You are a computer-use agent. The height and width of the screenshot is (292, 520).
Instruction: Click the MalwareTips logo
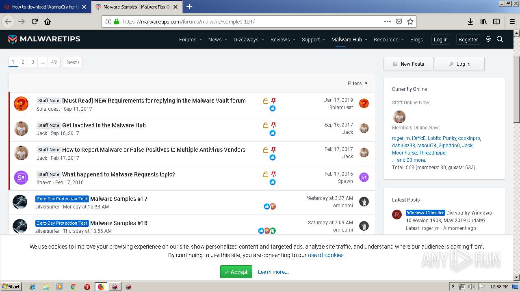point(44,39)
